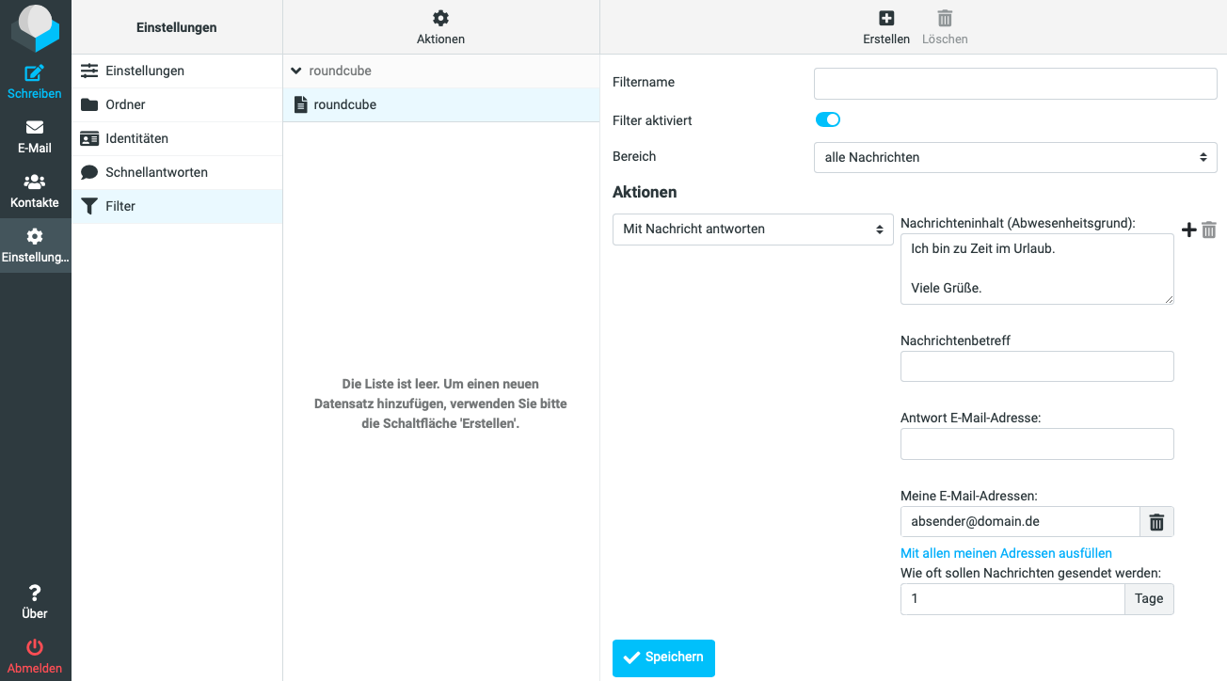Click the Filter aktiviert label
This screenshot has width=1227, height=681.
coord(652,120)
